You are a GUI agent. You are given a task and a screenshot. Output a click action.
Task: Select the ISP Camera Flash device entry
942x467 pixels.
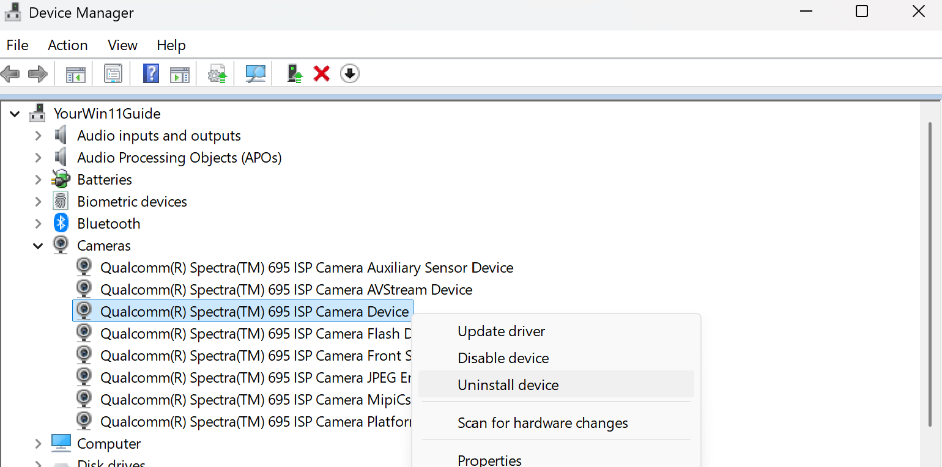[256, 334]
